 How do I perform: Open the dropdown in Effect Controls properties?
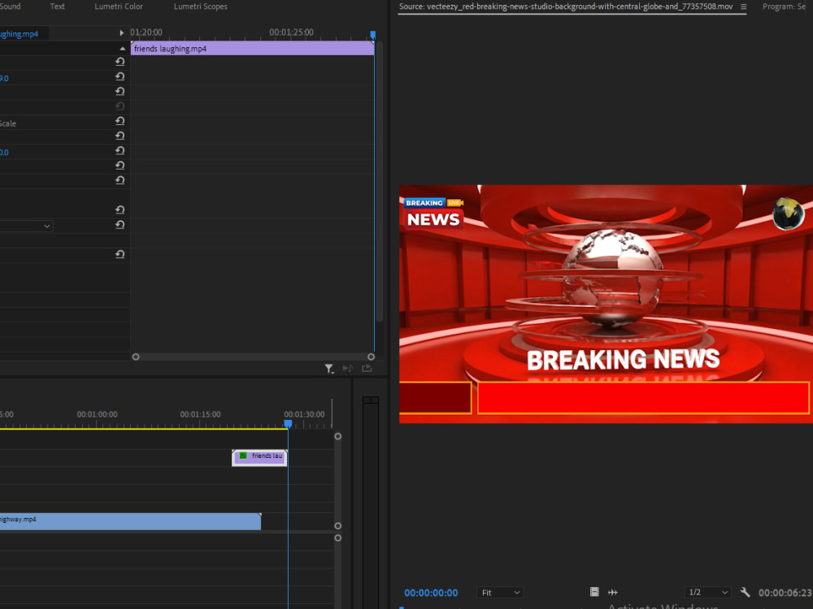[x=26, y=226]
